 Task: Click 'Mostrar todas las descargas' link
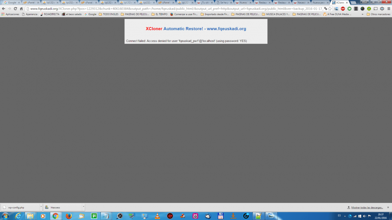coord(367,208)
